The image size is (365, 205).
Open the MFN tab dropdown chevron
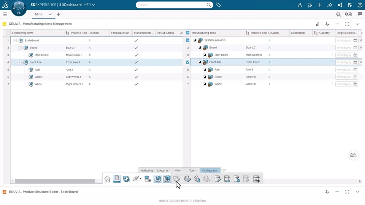(50, 14)
